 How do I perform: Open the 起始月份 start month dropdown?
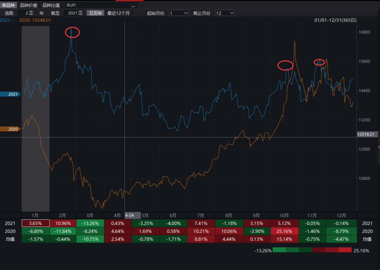[179, 13]
